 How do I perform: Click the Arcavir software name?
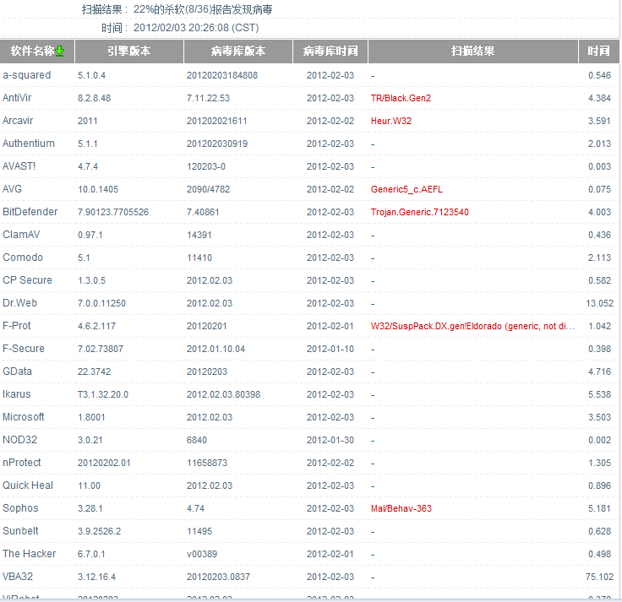[18, 121]
